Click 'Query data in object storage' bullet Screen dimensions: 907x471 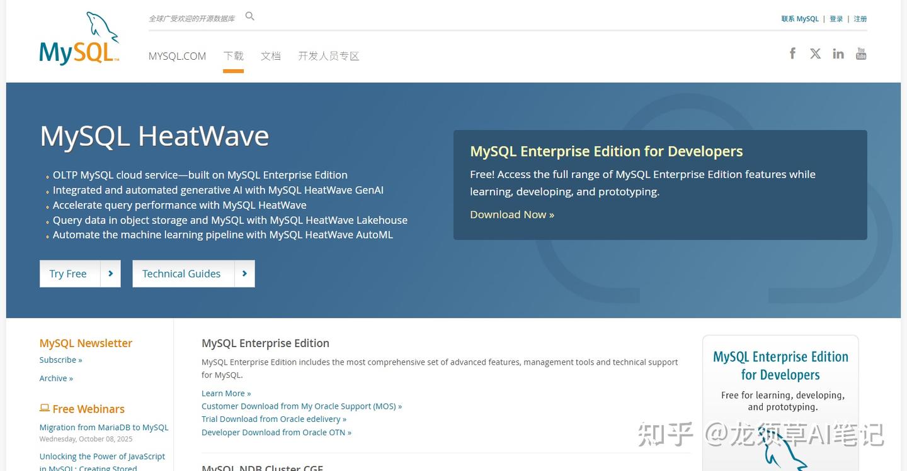(230, 220)
